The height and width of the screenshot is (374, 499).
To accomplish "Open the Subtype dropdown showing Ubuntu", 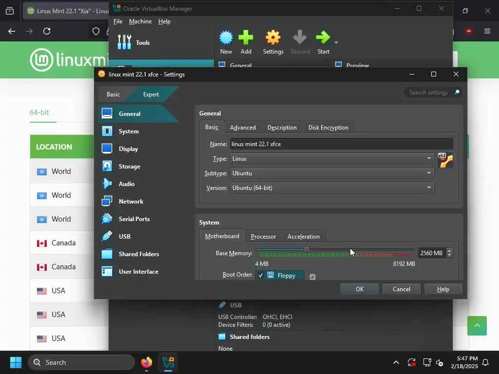I will pyautogui.click(x=332, y=173).
